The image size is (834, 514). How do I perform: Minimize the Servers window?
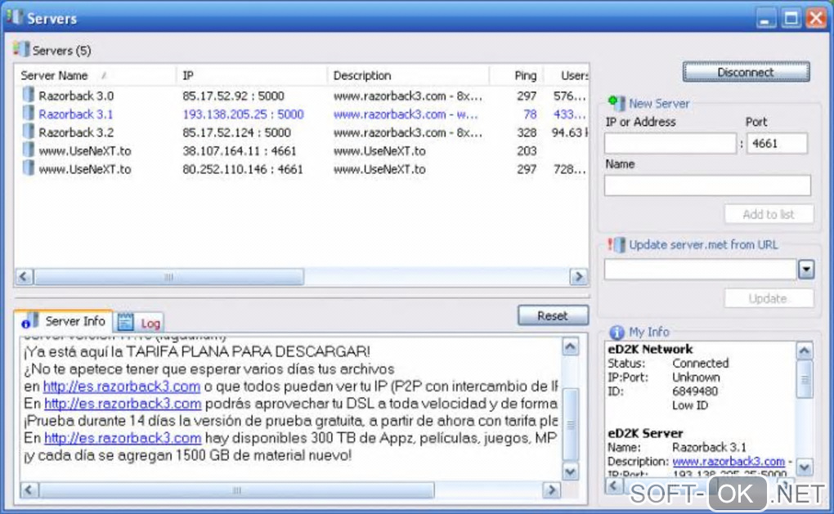tap(766, 19)
